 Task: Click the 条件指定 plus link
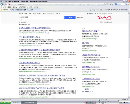coord(80,18)
